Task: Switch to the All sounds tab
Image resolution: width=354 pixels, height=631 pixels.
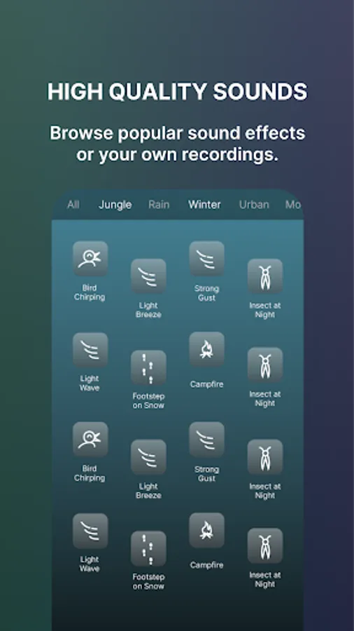Action: (x=73, y=205)
